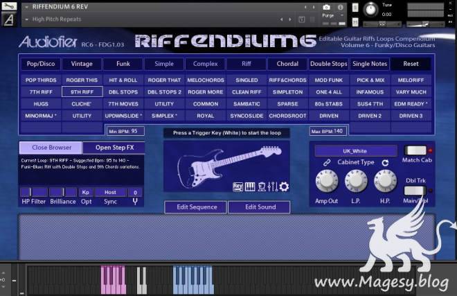Toggle the M mute button
The width and height of the screenshot is (457, 296).
coord(355,22)
